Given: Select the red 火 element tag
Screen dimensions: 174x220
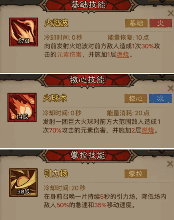Looking at the screenshot, I should click(x=161, y=23).
